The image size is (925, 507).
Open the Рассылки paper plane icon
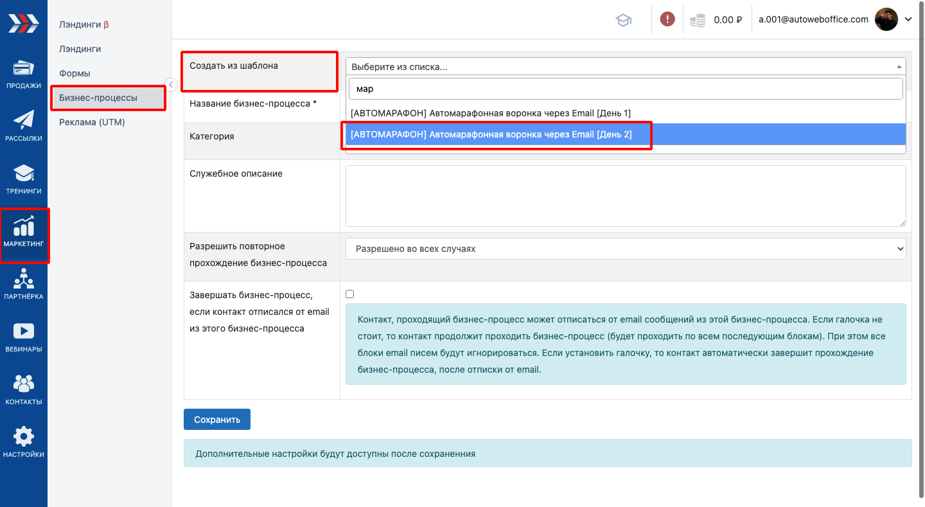pyautogui.click(x=24, y=125)
